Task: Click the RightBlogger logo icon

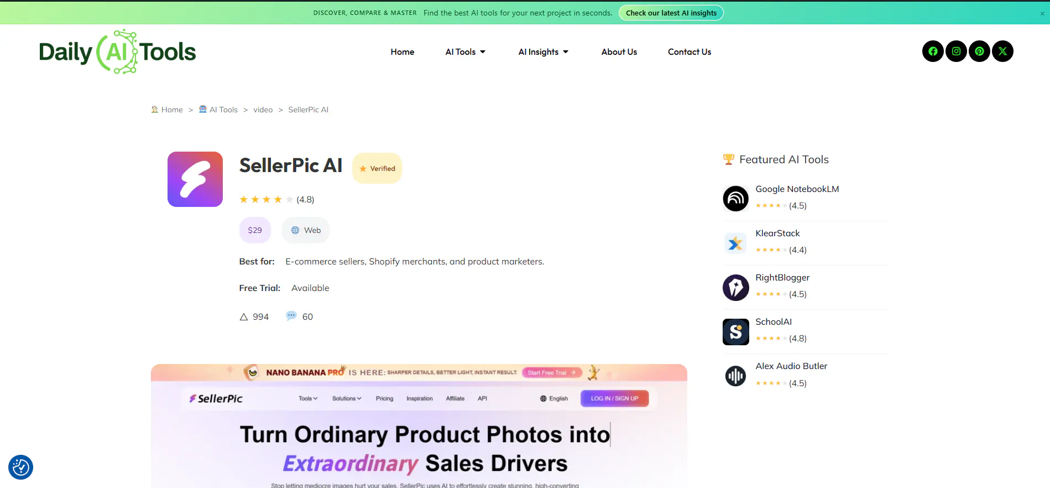Action: coord(736,287)
